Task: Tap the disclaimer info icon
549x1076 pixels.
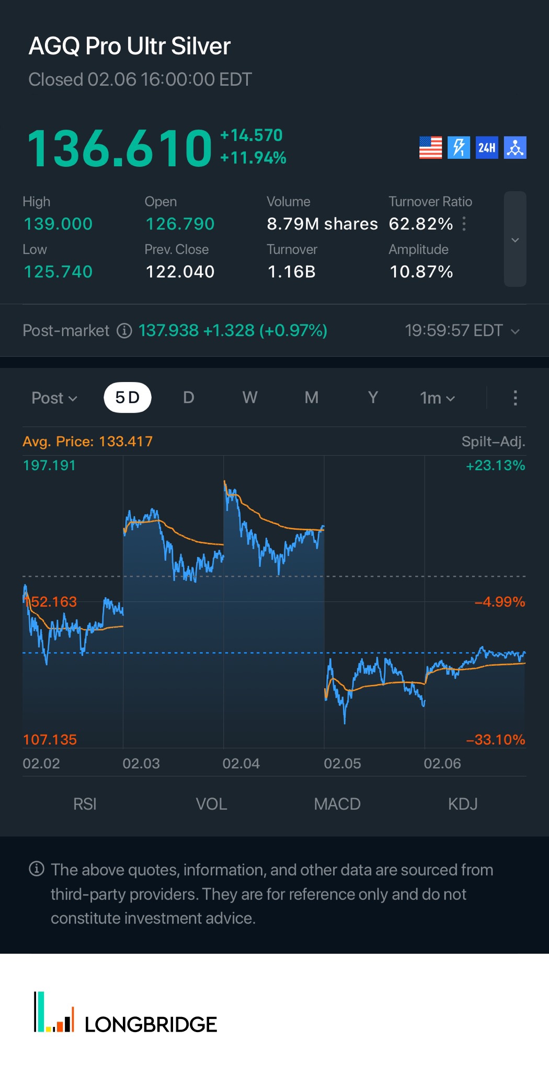Action: (x=37, y=869)
